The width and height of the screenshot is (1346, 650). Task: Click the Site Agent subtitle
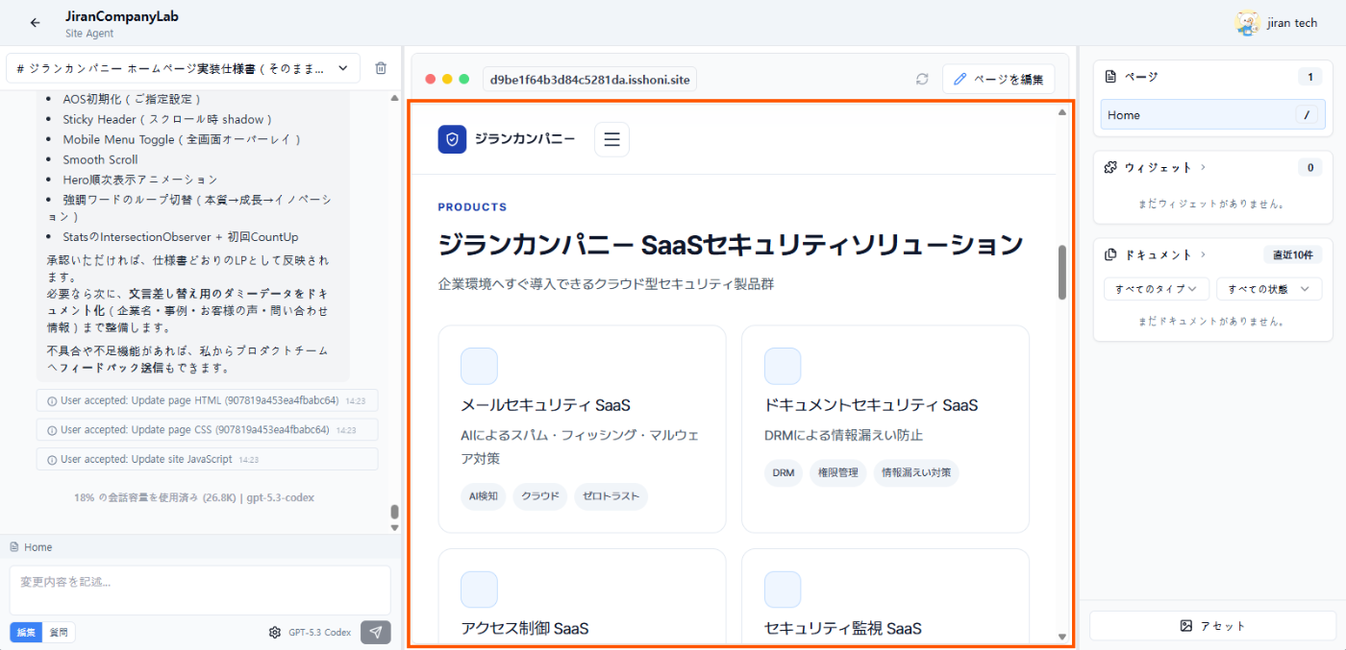pyautogui.click(x=89, y=34)
